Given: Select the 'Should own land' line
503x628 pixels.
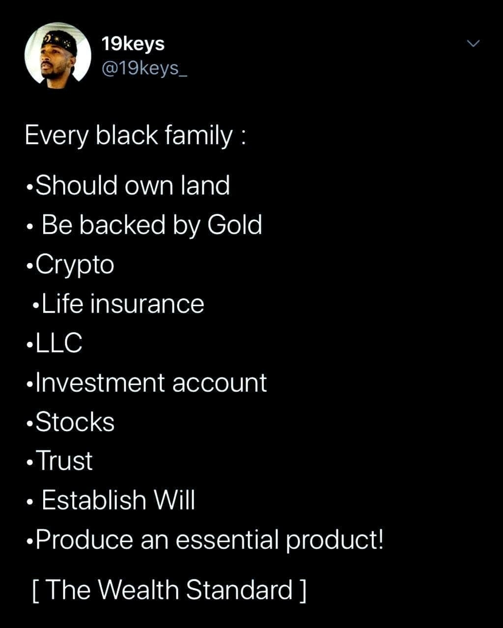Looking at the screenshot, I should tap(128, 185).
